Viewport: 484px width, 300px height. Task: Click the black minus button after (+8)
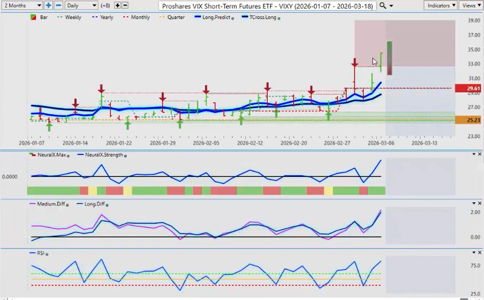(x=125, y=5)
